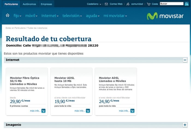Add ADSL Llamadas a Móviles to cart
Viewport: 191px width, 130px height.
(x=132, y=111)
